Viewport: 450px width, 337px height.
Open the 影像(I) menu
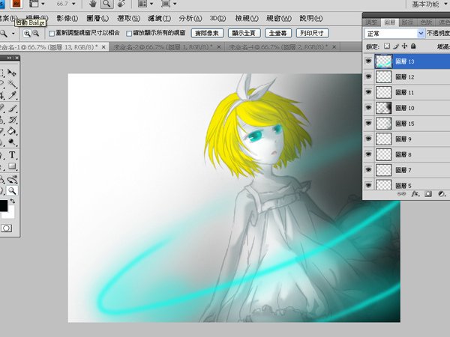(67, 18)
